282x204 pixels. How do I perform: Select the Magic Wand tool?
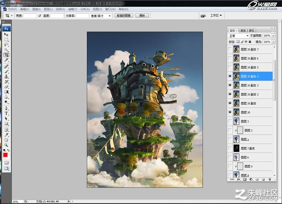point(6,50)
